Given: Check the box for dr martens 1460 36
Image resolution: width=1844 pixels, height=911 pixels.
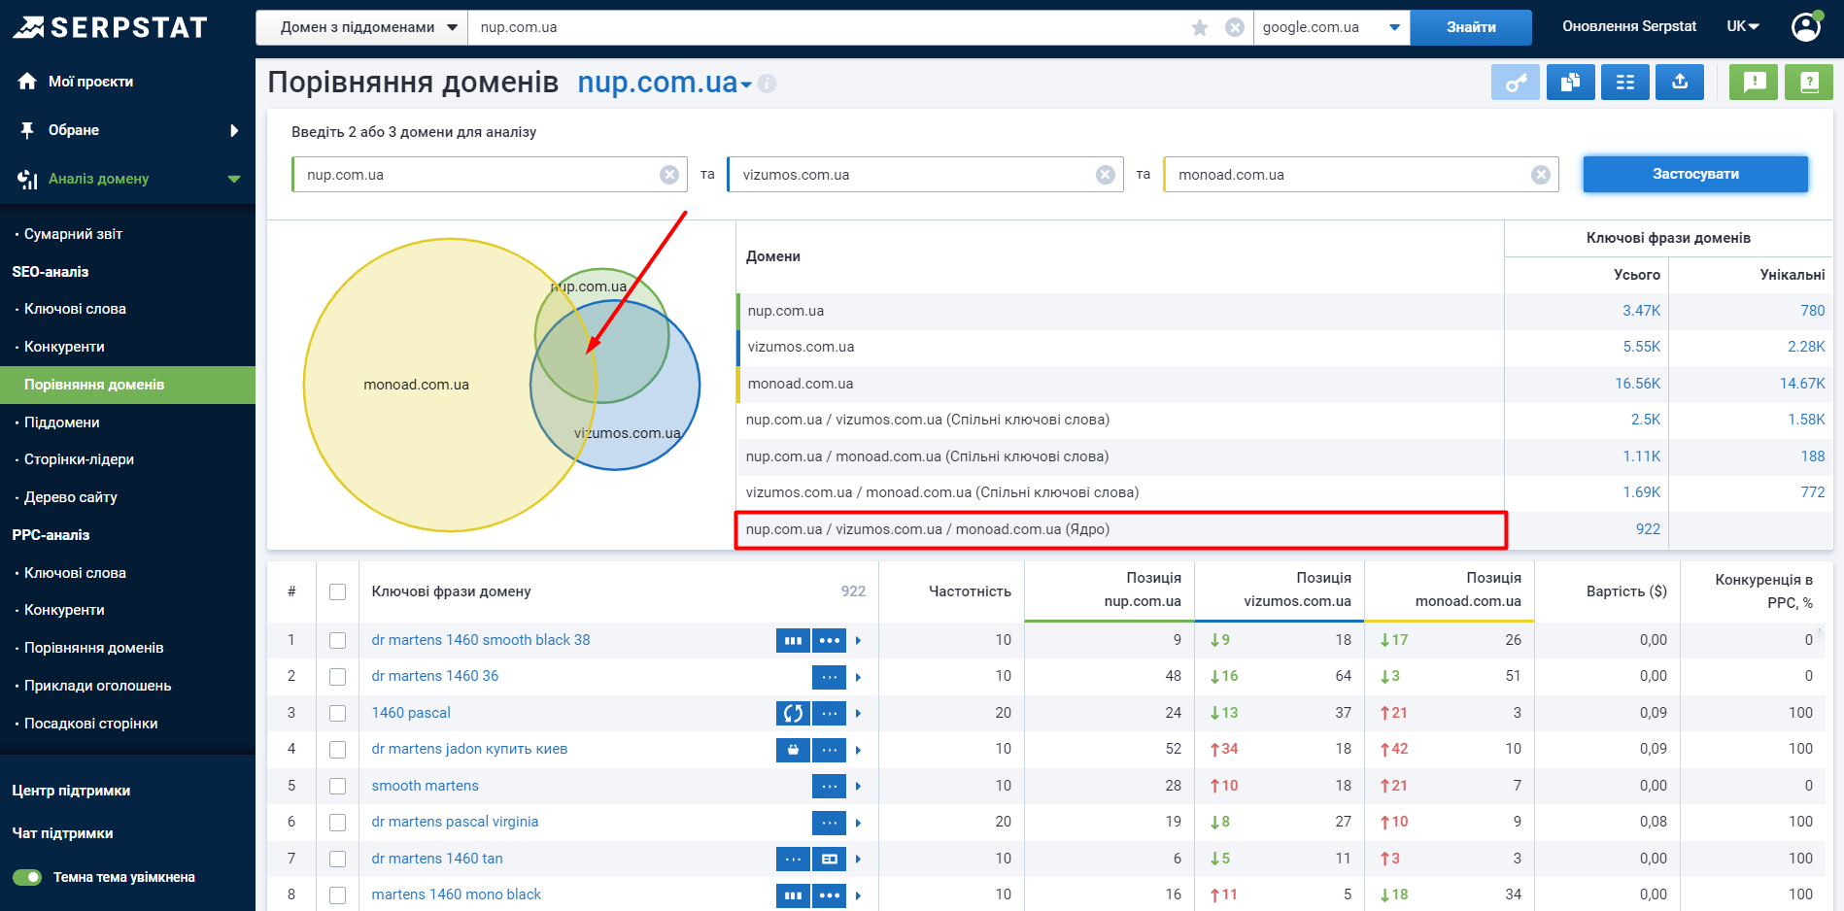Looking at the screenshot, I should (337, 677).
